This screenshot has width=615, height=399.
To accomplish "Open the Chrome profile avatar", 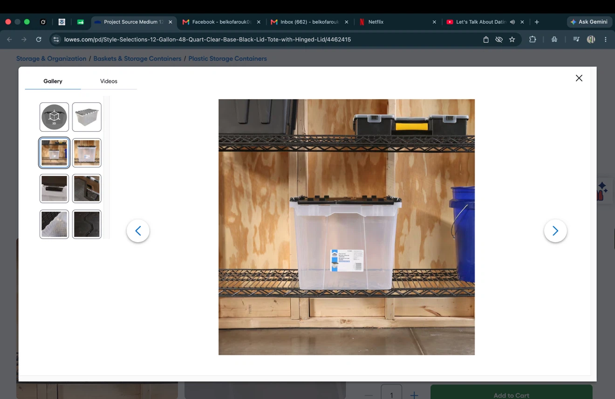I will [x=591, y=40].
